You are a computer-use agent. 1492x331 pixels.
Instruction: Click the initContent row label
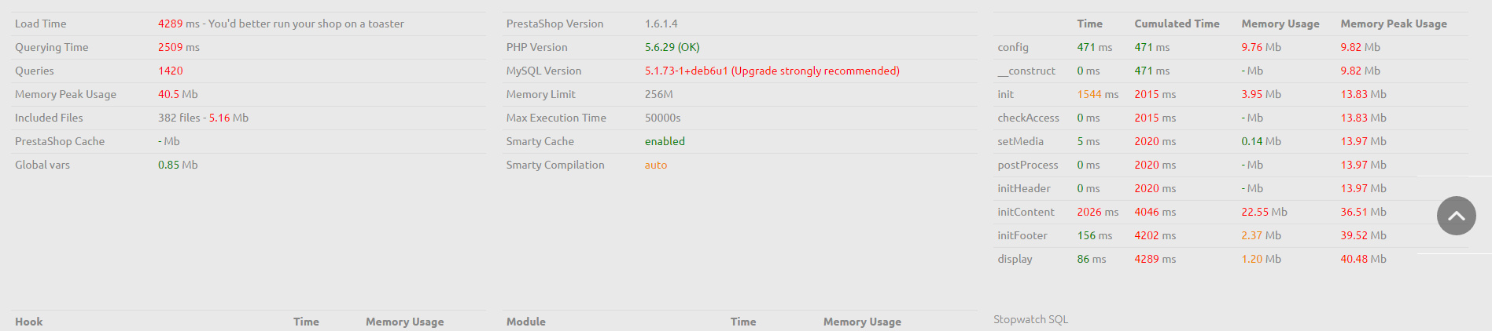pyautogui.click(x=1026, y=212)
